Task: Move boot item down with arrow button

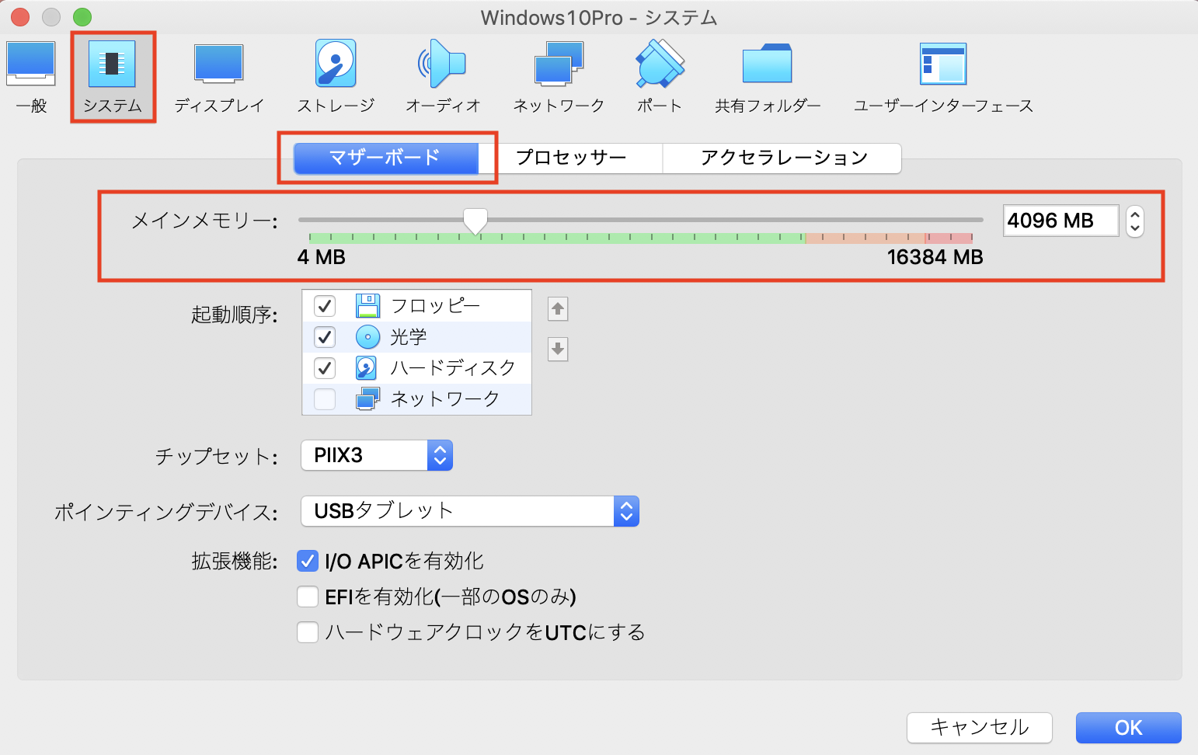Action: click(558, 350)
